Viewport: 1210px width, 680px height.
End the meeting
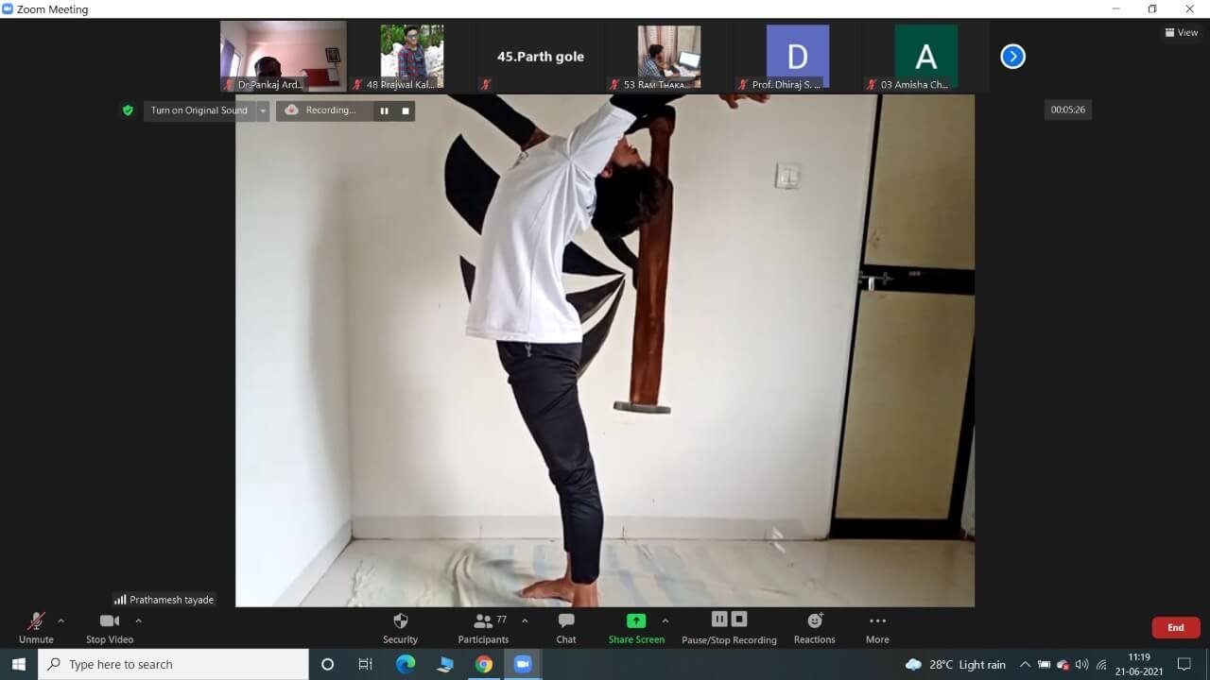(x=1176, y=627)
